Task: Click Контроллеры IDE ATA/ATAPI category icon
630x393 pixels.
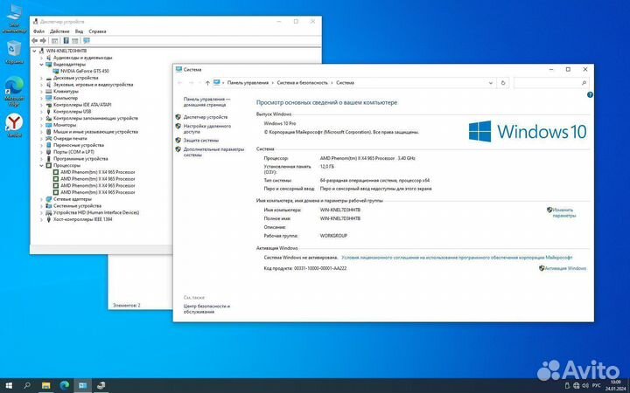Action: [x=49, y=105]
